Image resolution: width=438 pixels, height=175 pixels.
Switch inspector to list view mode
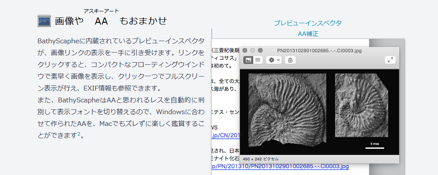point(258,60)
